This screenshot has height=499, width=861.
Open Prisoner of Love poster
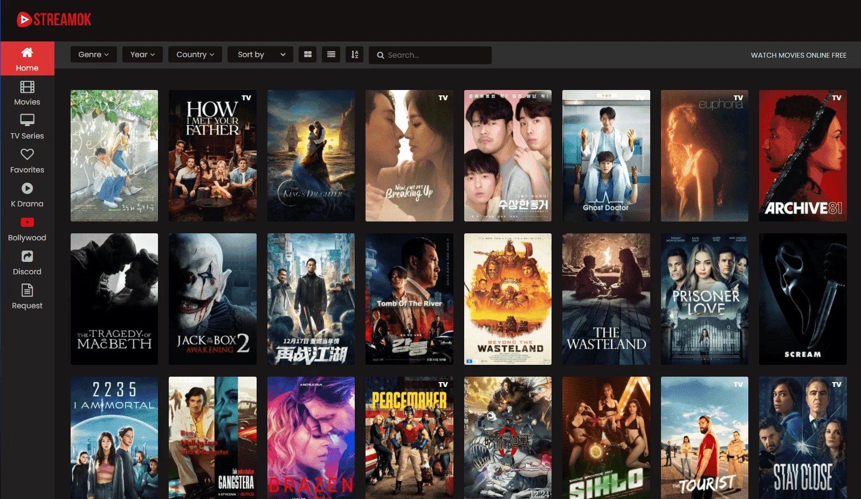pos(705,299)
